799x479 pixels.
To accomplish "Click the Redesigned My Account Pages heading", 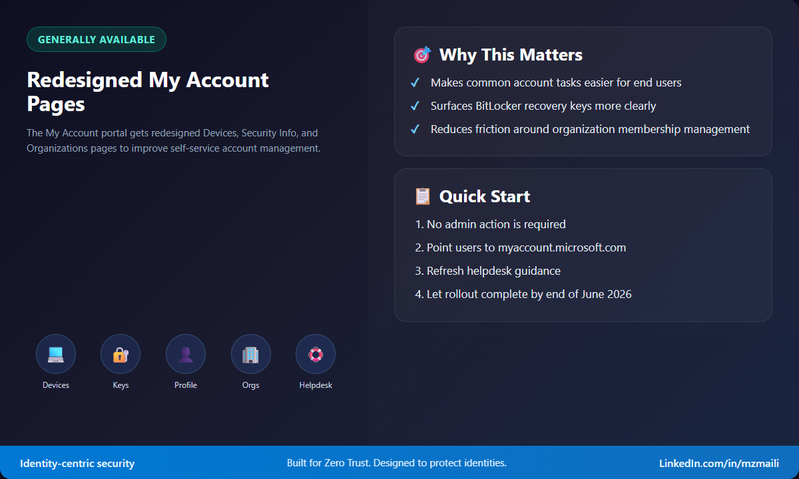I will (148, 91).
